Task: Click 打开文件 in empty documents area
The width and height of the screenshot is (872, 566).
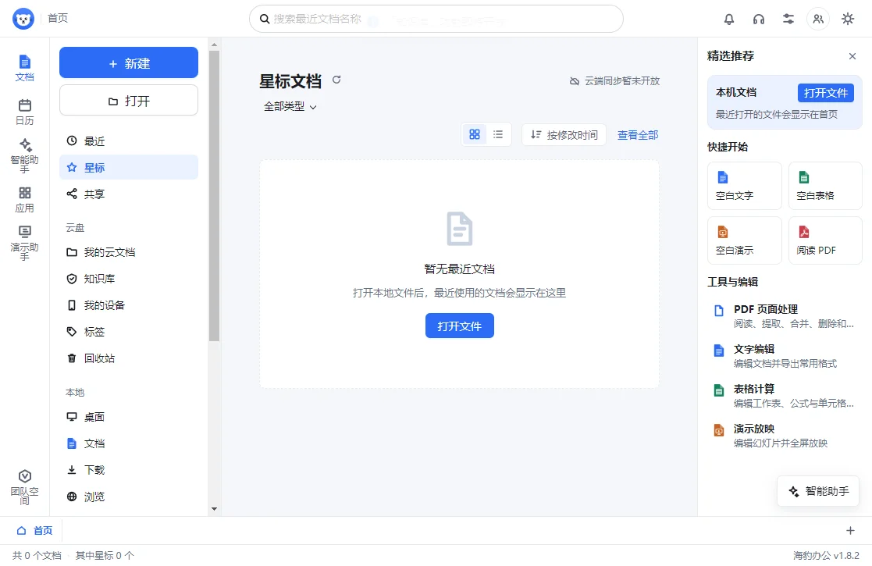Action: click(x=459, y=326)
